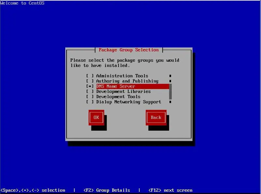261x194 pixels.
Task: Click the package list scrollbar thumb
Action: pos(170,91)
